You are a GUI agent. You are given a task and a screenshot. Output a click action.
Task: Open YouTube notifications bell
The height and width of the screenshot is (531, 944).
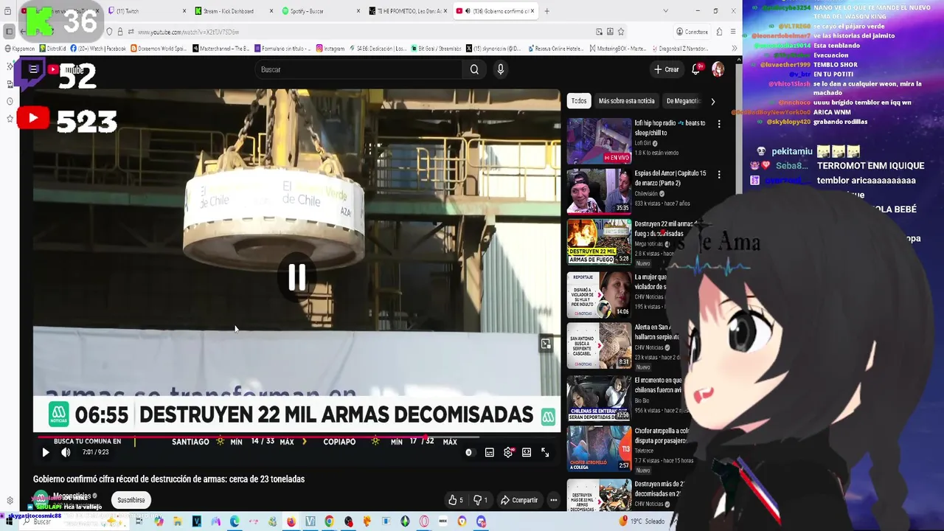pyautogui.click(x=695, y=69)
